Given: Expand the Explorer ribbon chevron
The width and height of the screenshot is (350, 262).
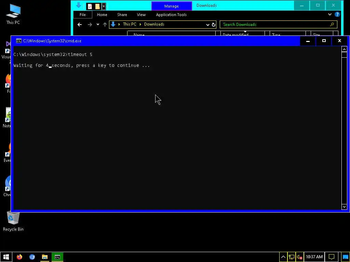Looking at the screenshot, I should [x=330, y=14].
